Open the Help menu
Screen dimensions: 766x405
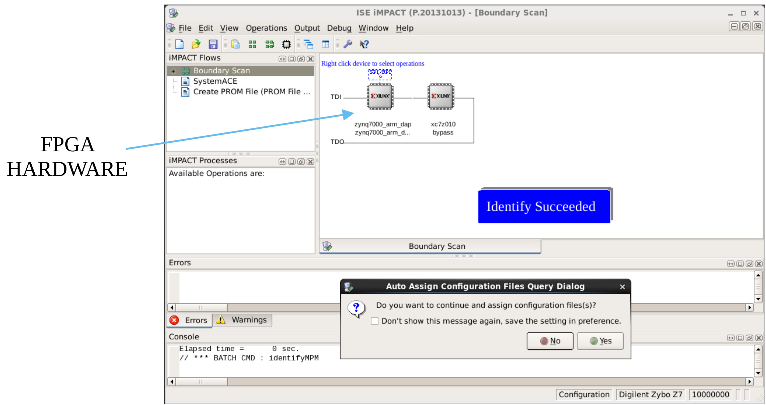[404, 28]
